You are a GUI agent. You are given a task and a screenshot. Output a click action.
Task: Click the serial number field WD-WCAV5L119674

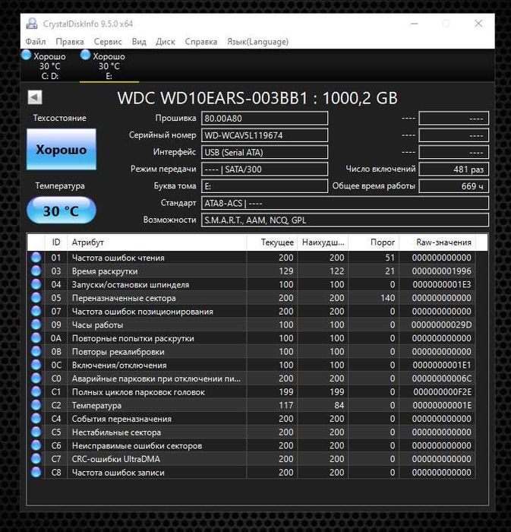pyautogui.click(x=265, y=135)
